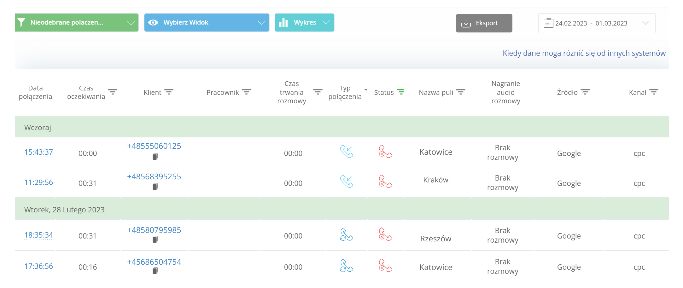This screenshot has width=683, height=288.
Task: Click Katowice pool in 15:43:37 row
Action: point(436,152)
